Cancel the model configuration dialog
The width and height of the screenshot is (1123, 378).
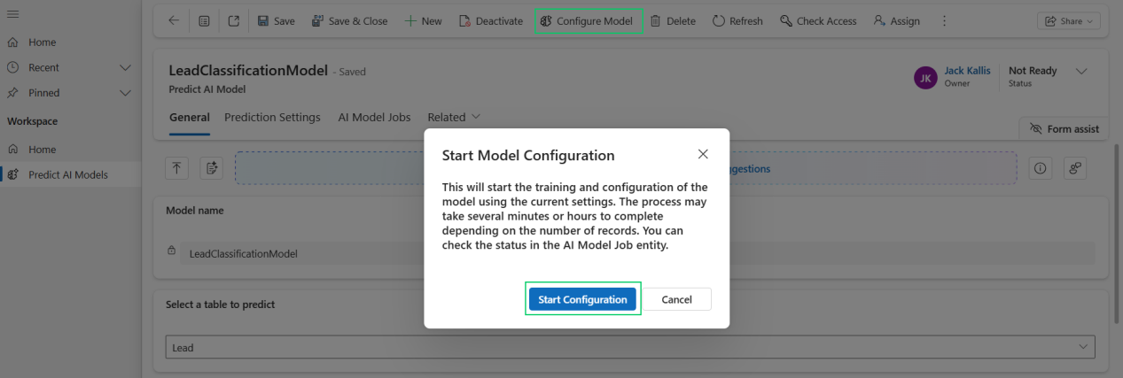(x=676, y=299)
